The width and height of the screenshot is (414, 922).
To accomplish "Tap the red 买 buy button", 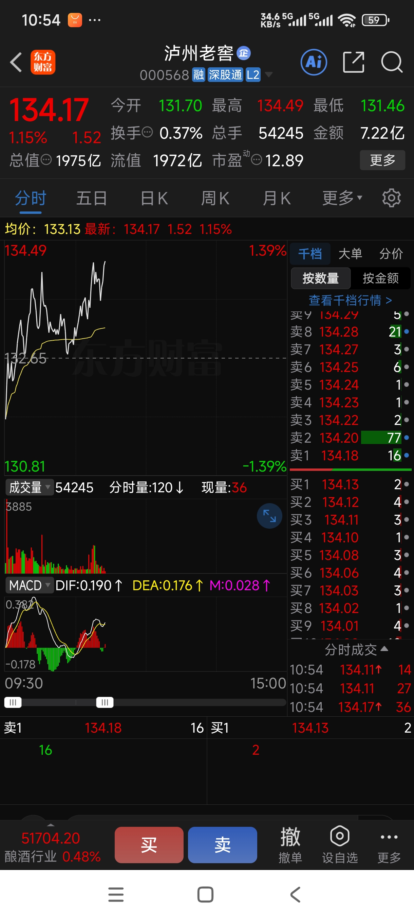I will tap(149, 845).
